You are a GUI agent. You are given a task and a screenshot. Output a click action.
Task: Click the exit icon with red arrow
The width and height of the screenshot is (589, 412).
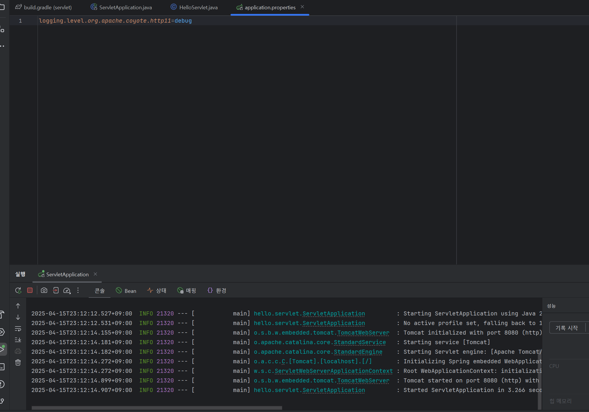(56, 290)
